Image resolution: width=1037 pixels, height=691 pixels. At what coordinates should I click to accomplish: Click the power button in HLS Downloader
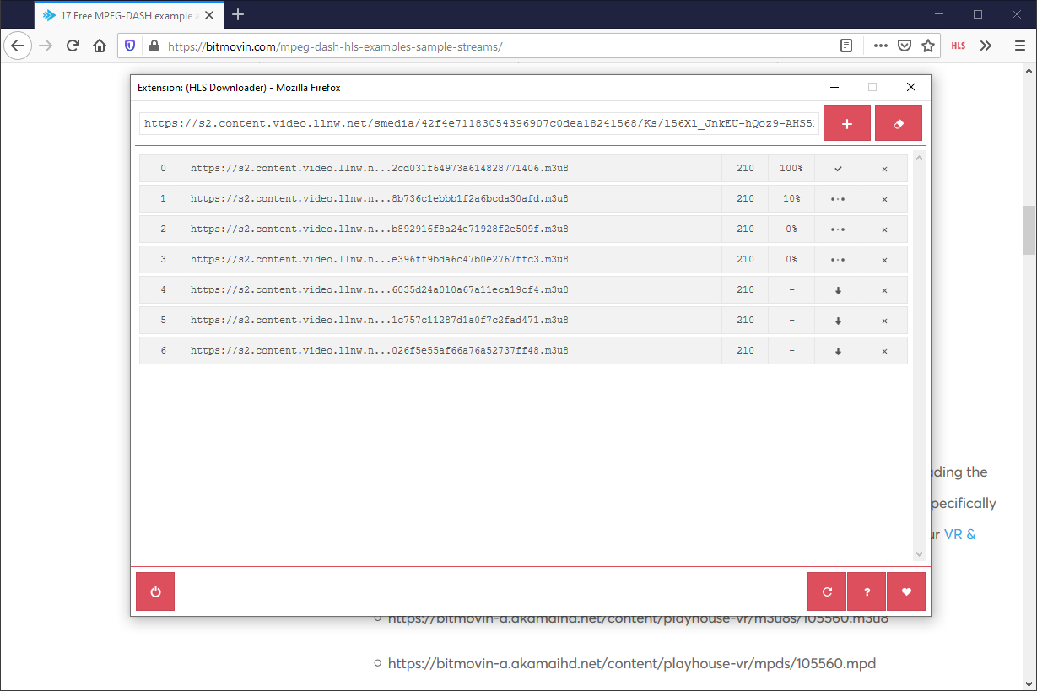155,591
